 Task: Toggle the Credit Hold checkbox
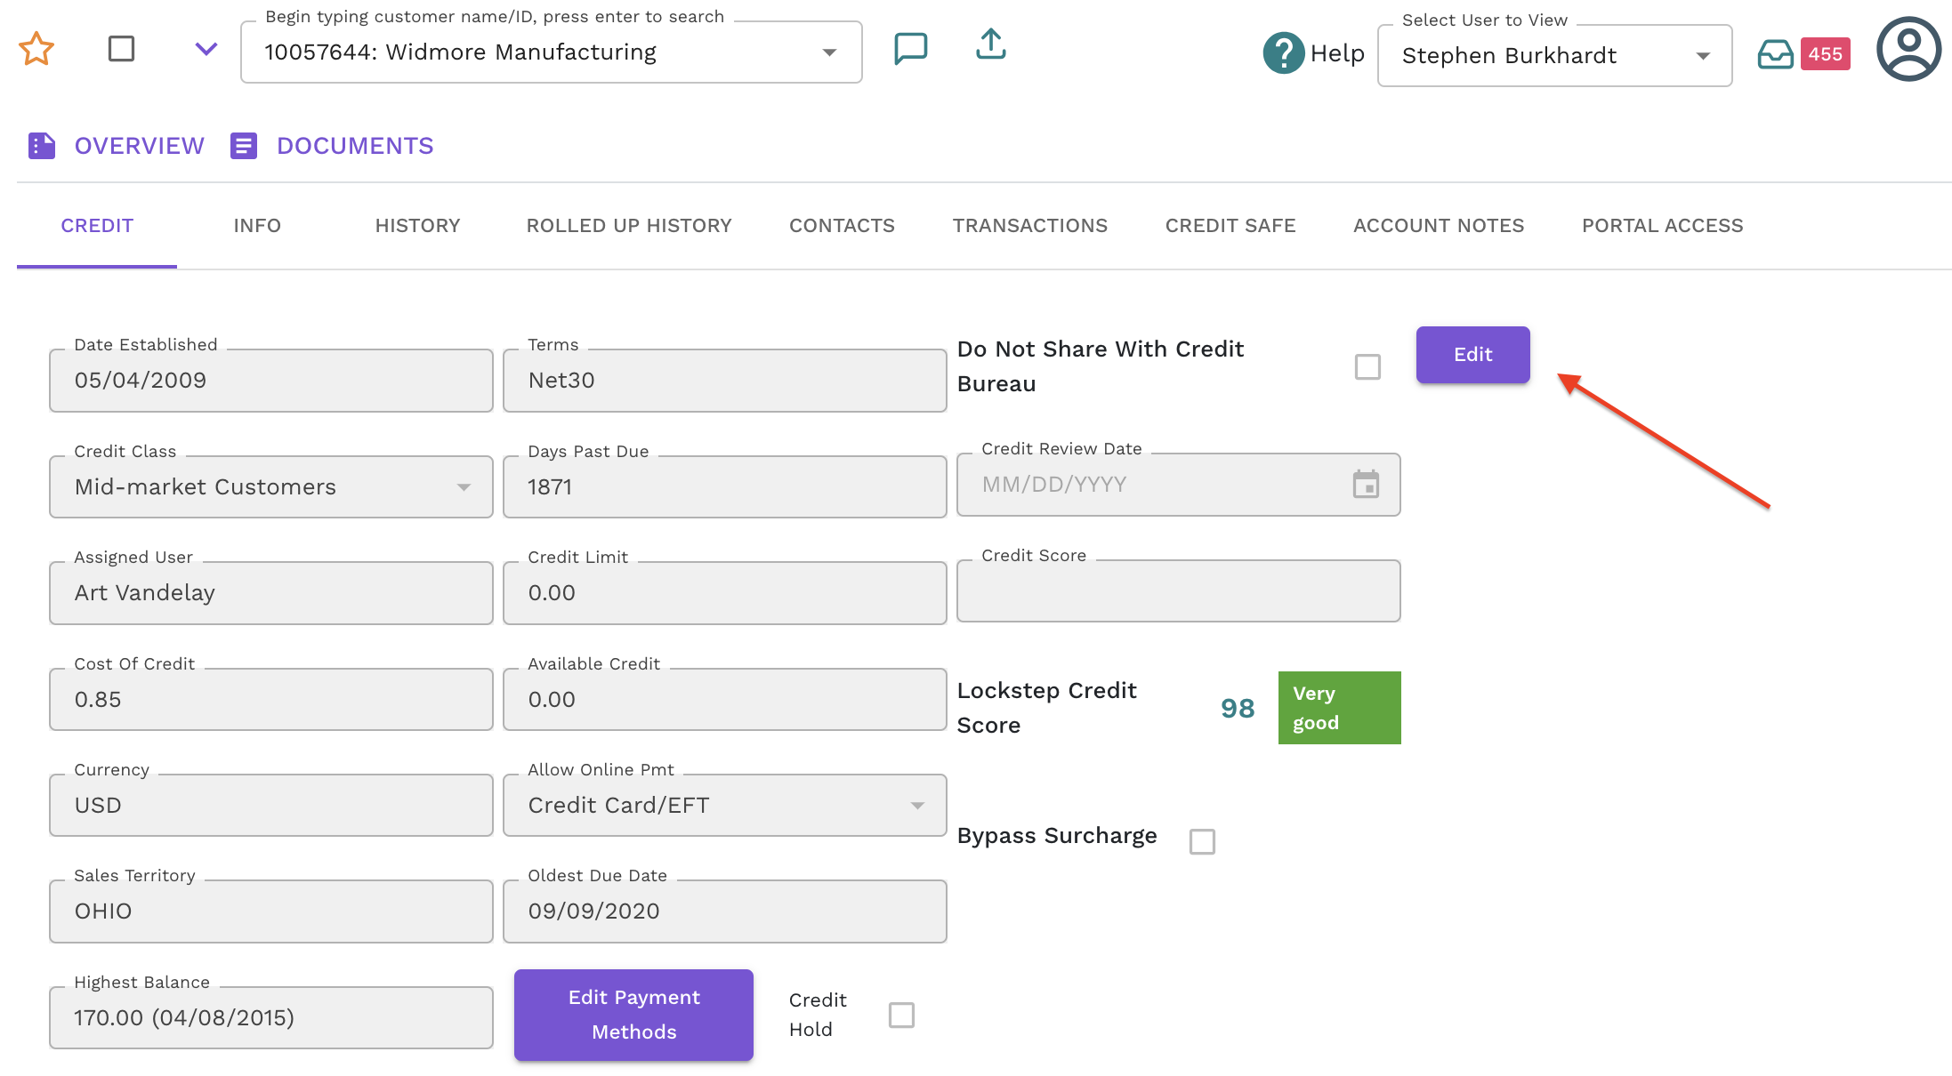pyautogui.click(x=901, y=1015)
